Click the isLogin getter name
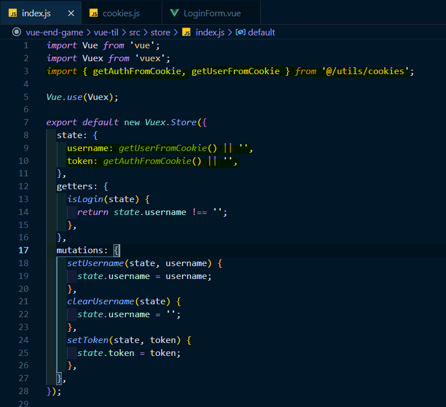The image size is (446, 407). coord(85,199)
